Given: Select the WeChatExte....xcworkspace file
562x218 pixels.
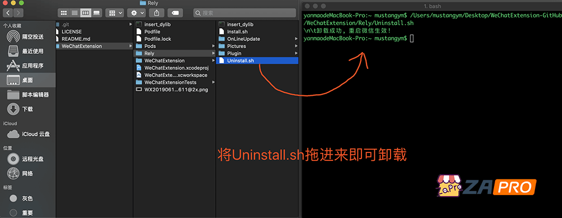Looking at the screenshot, I should (x=175, y=75).
